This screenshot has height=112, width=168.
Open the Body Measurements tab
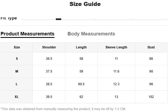pos(91,34)
